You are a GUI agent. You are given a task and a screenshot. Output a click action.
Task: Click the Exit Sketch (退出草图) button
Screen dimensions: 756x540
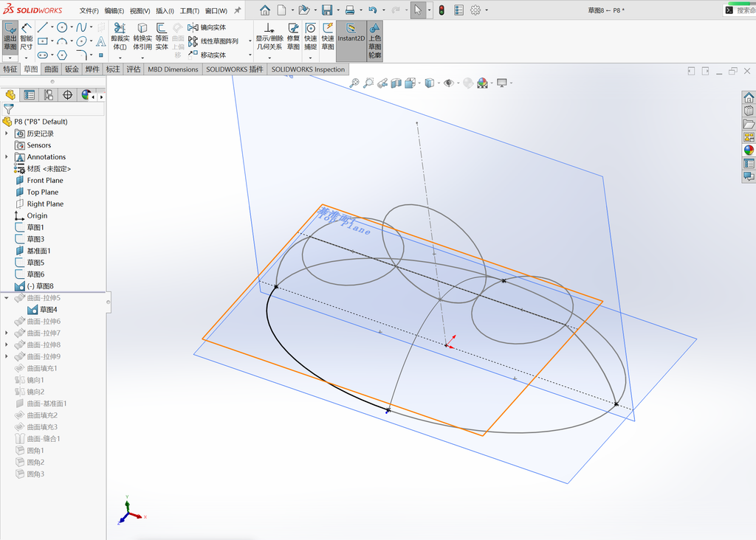click(x=10, y=37)
